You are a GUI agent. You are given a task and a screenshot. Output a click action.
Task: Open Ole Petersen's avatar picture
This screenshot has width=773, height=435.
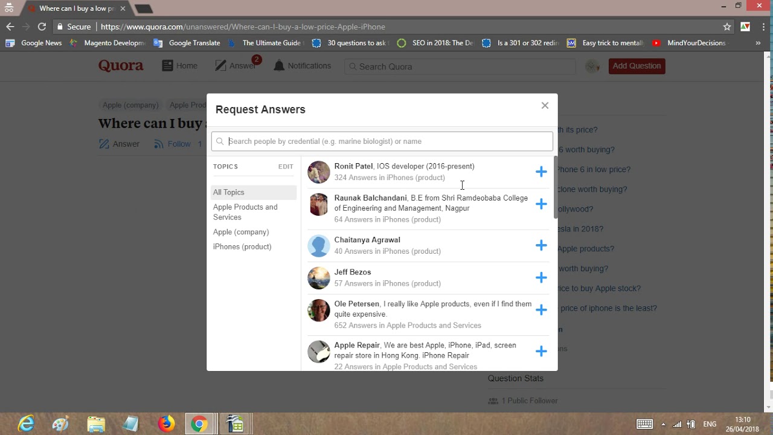click(x=319, y=310)
